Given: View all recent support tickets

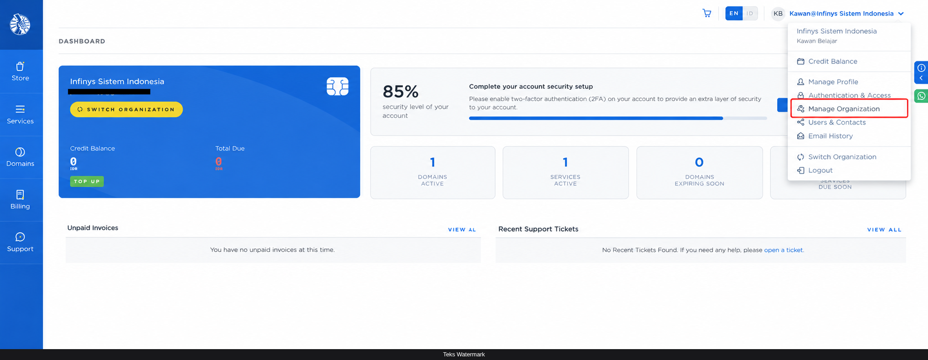Looking at the screenshot, I should pyautogui.click(x=884, y=230).
